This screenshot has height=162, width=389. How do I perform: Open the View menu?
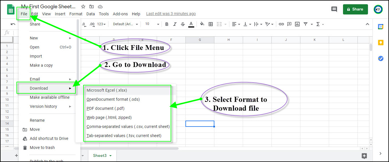click(x=46, y=14)
